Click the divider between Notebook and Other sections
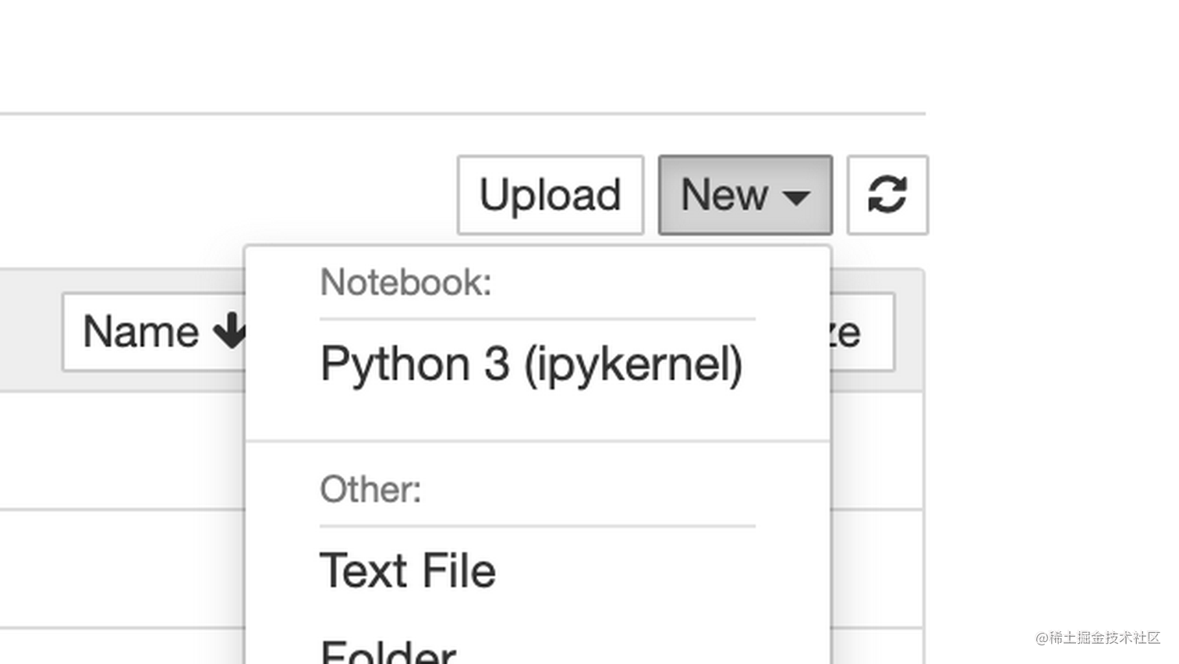This screenshot has width=1179, height=664. pyautogui.click(x=538, y=441)
